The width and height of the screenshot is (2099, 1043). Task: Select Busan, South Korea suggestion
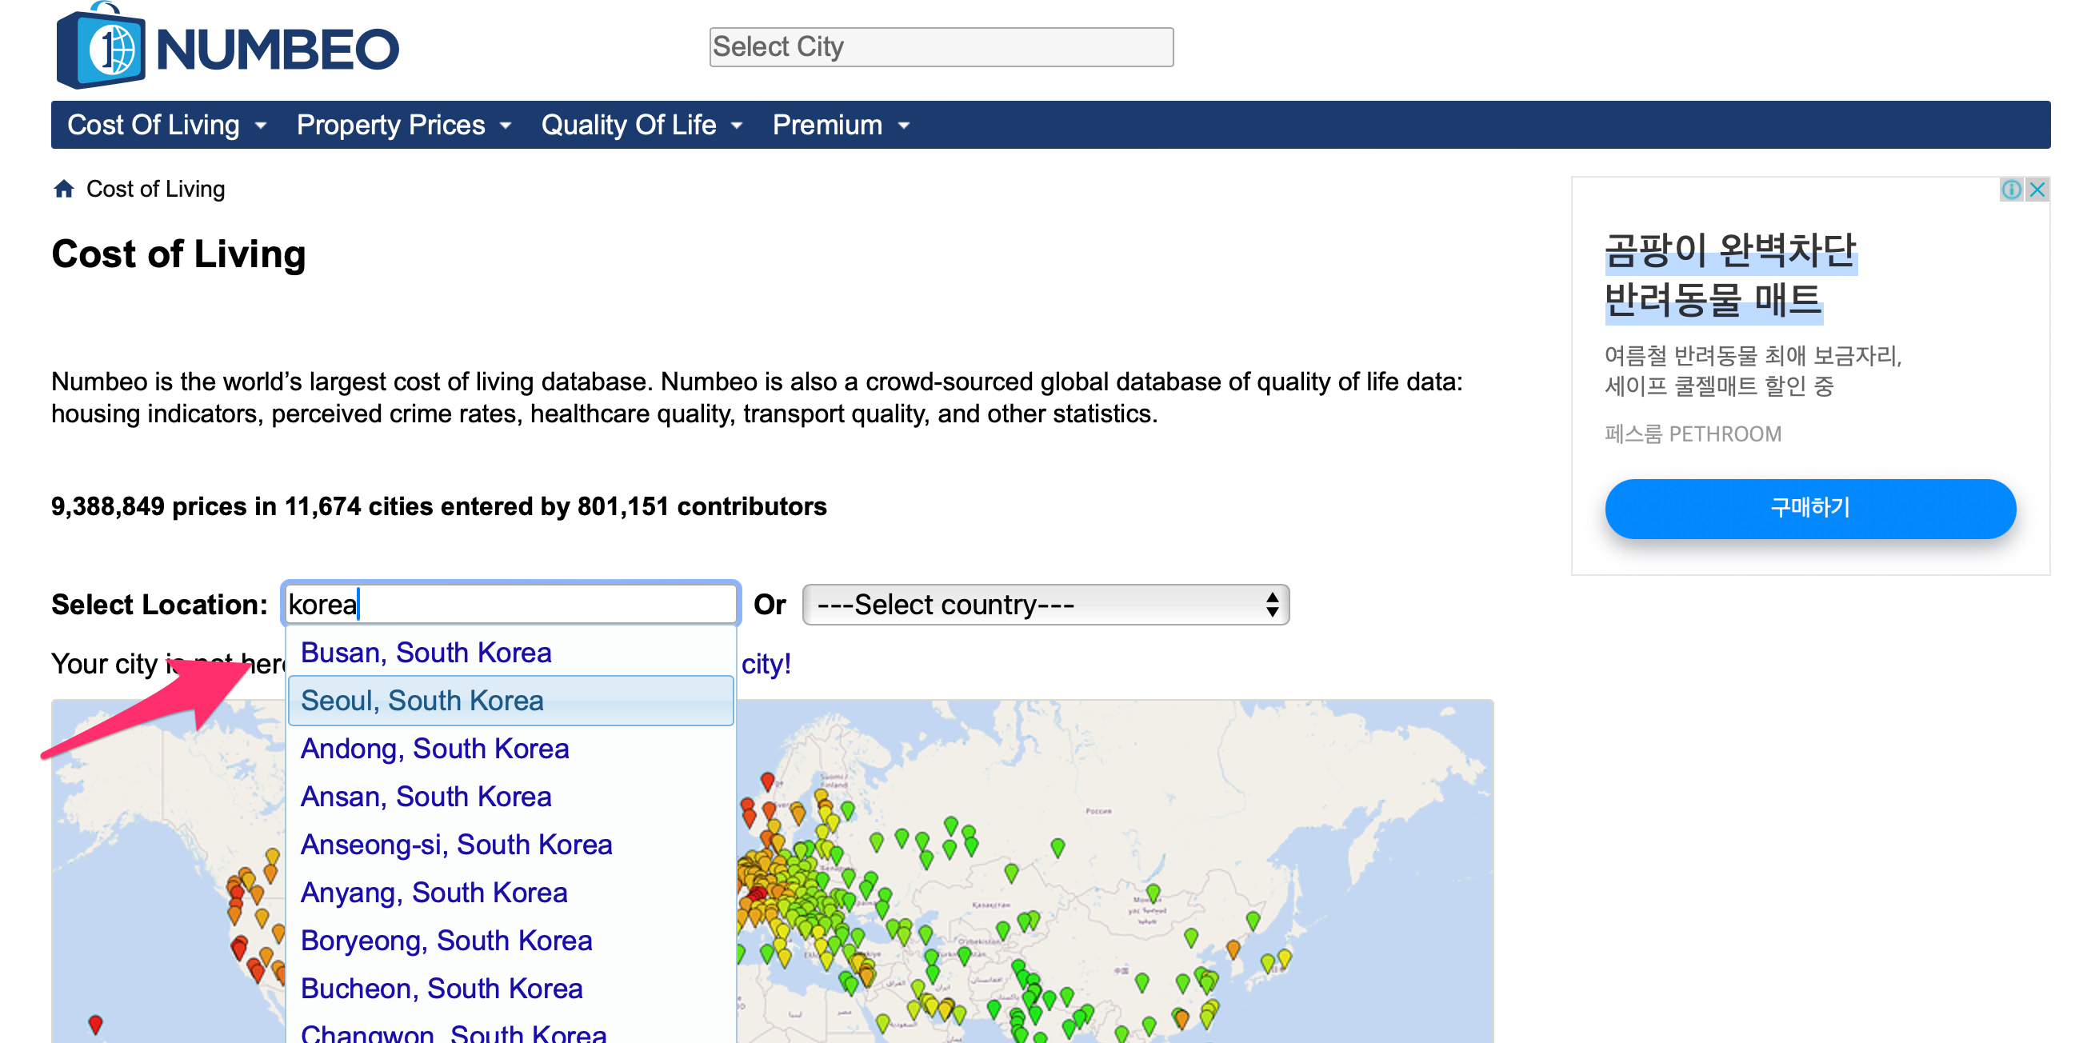pos(426,653)
